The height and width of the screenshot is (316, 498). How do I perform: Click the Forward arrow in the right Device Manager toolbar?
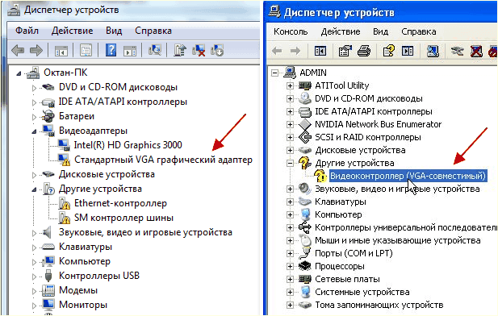click(295, 51)
